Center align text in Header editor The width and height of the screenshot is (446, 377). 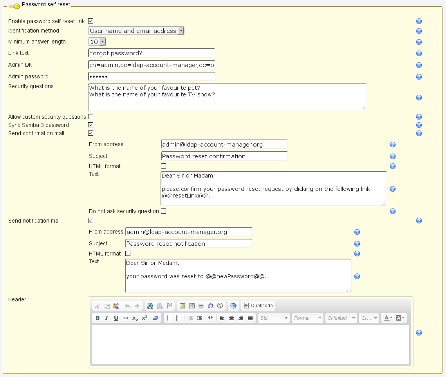click(x=231, y=318)
